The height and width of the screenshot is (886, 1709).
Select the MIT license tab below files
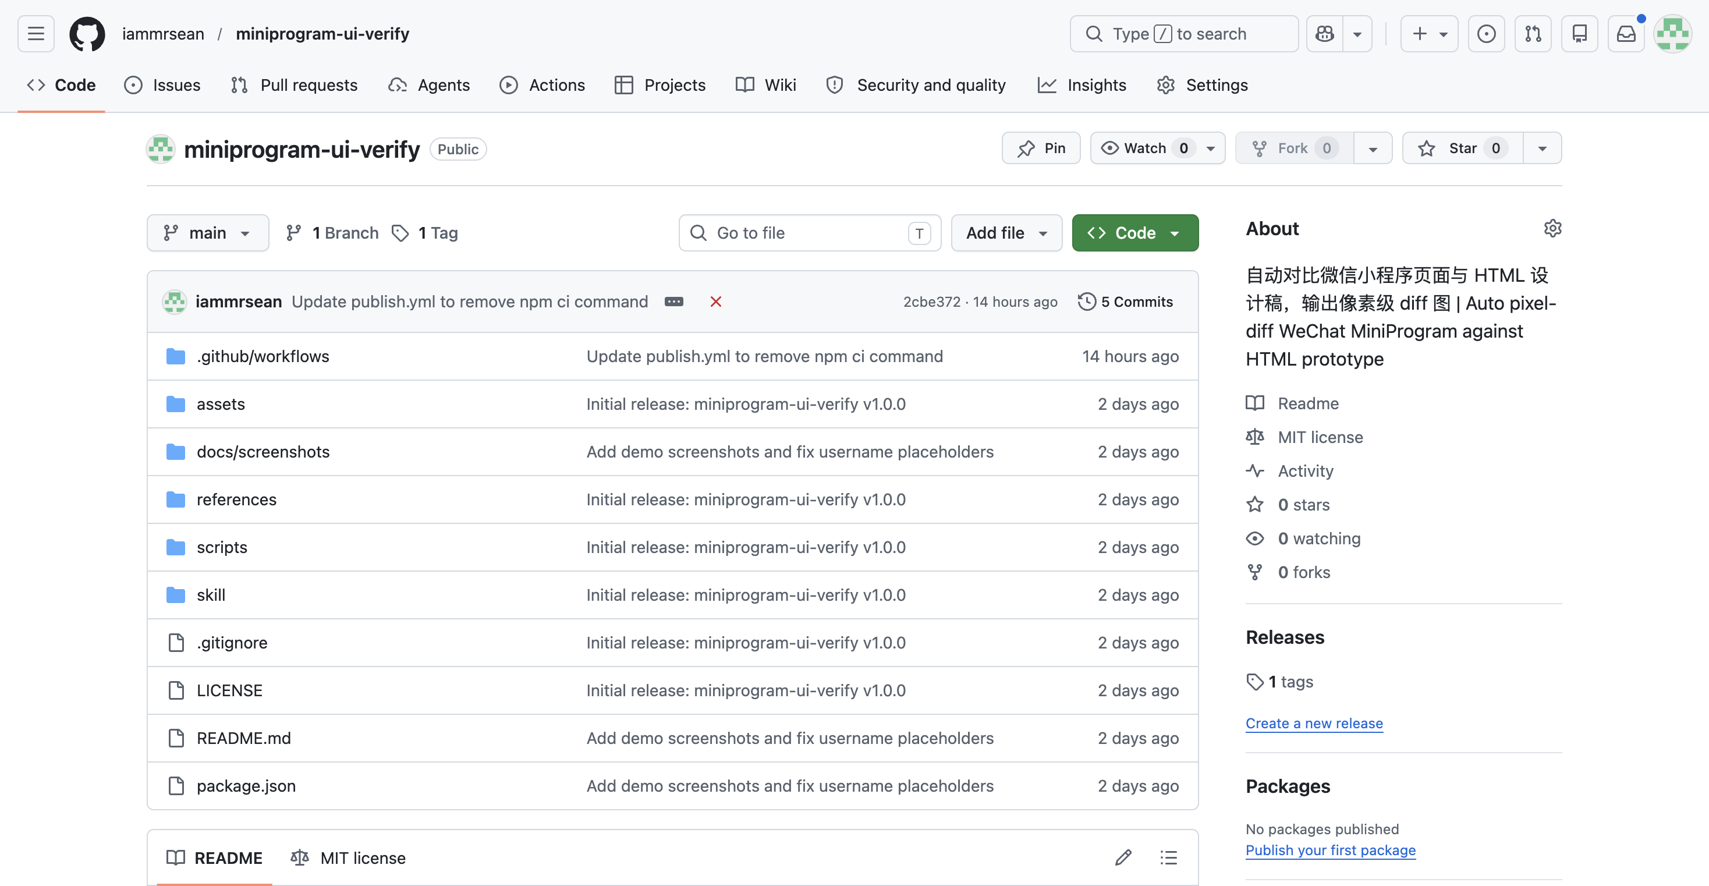pyautogui.click(x=348, y=857)
